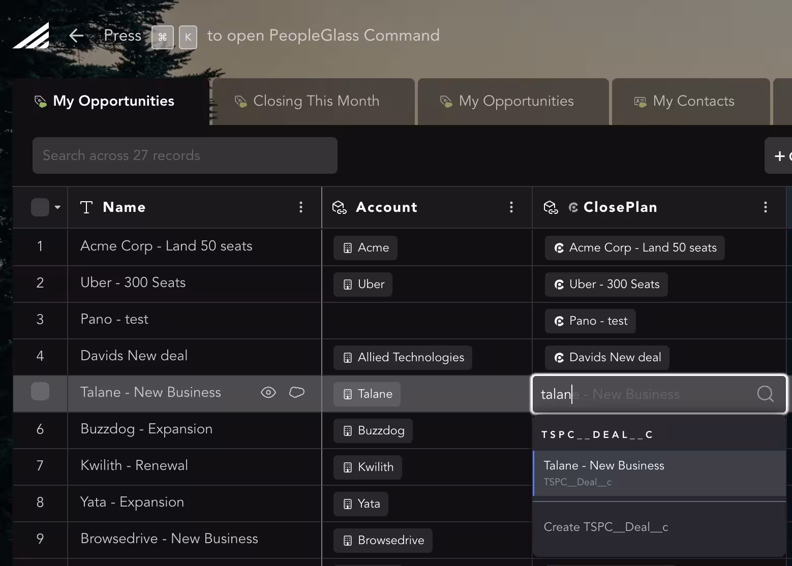Select the Acme Corp - Land 50 seats name cell

coord(195,247)
